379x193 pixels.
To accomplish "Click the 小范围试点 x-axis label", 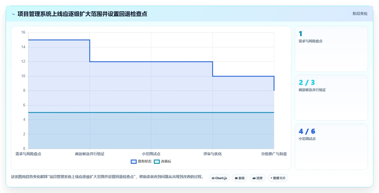I will [x=151, y=154].
